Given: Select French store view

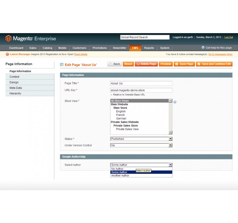Looking at the screenshot, I should tap(140, 115).
